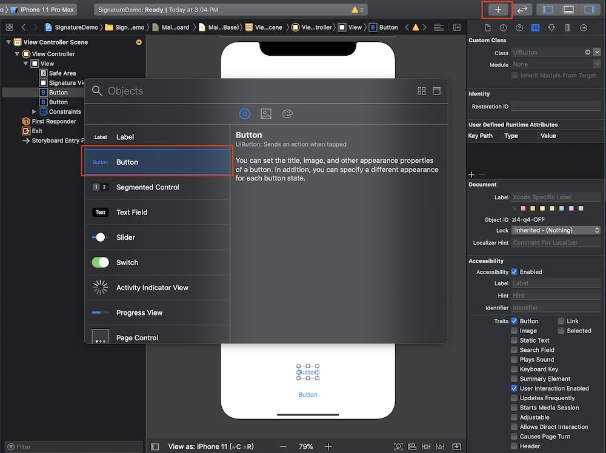Click the Restoration ID field
This screenshot has width=606, height=453.
coord(556,107)
